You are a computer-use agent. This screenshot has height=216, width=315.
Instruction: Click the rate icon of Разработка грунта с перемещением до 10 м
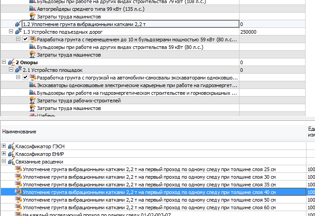tap(32, 39)
